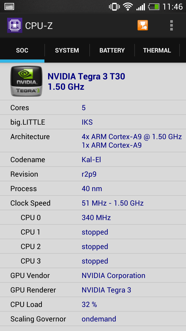The image size is (186, 331).
Task: Tap the cellular signal strength icon
Action: click(141, 6)
